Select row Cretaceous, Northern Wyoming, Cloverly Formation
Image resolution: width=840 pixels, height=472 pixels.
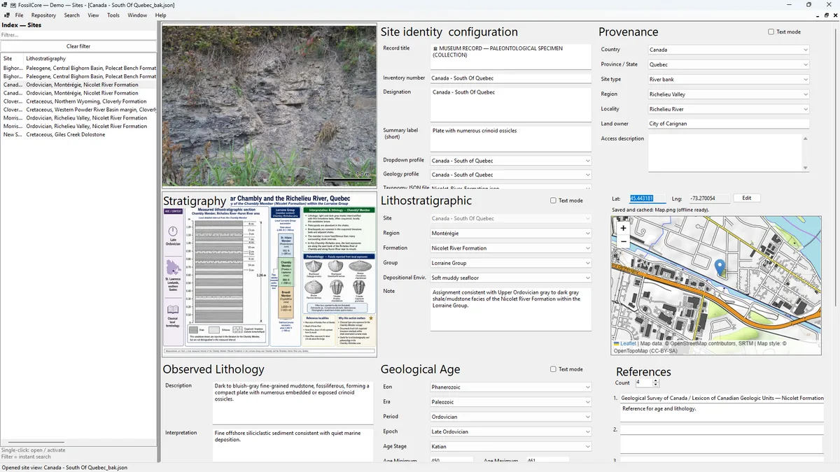78,101
